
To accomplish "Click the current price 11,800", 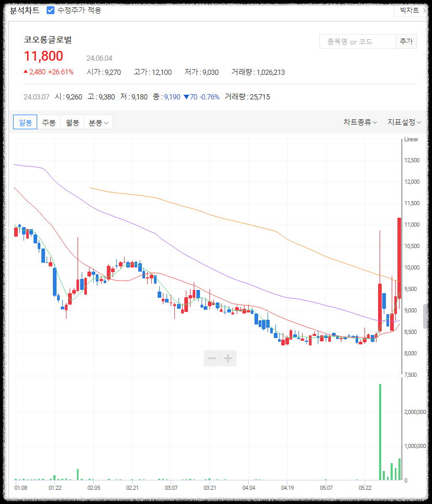I will [x=43, y=56].
